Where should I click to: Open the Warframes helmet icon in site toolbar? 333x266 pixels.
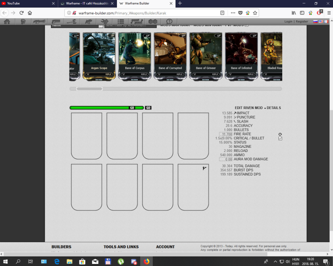tap(23, 22)
